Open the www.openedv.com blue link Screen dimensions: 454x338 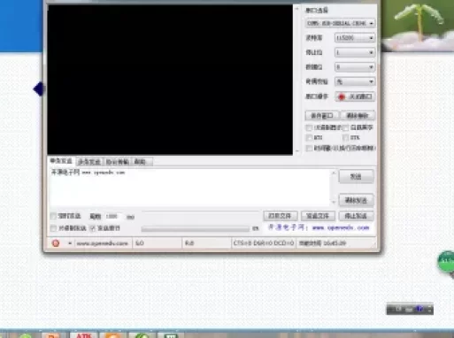pos(341,227)
